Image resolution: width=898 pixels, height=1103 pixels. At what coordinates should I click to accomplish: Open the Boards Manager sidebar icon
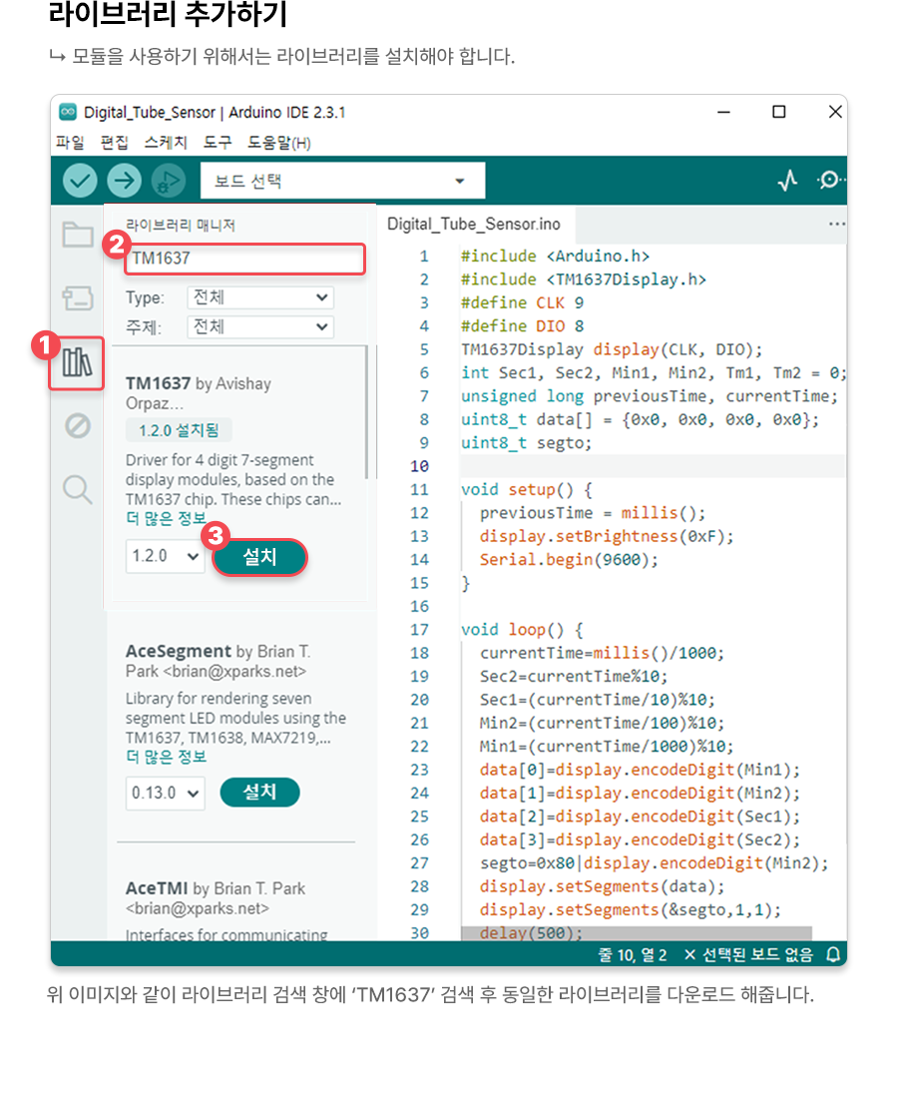[78, 297]
